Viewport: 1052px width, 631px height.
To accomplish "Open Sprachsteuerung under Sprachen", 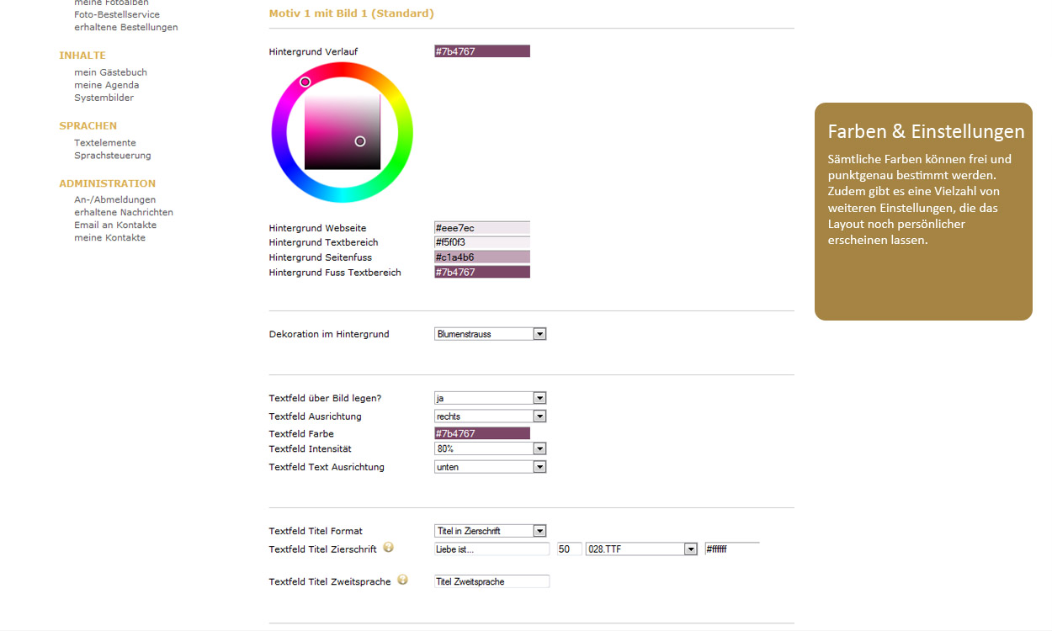I will point(112,156).
